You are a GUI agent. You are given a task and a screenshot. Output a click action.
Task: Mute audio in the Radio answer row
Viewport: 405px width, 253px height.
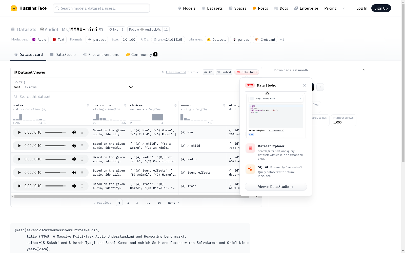[74, 159]
